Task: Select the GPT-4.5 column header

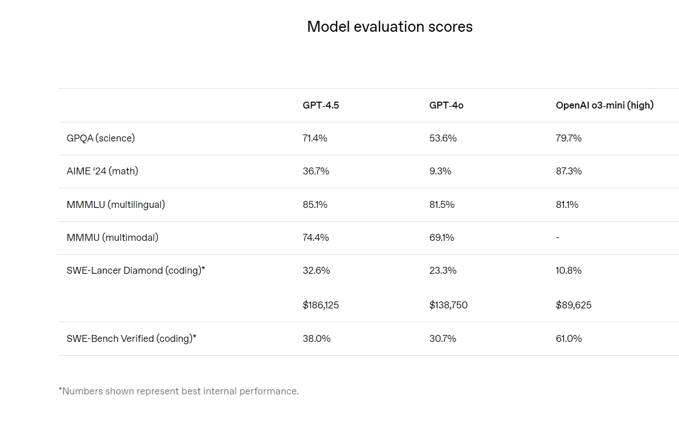Action: [320, 105]
